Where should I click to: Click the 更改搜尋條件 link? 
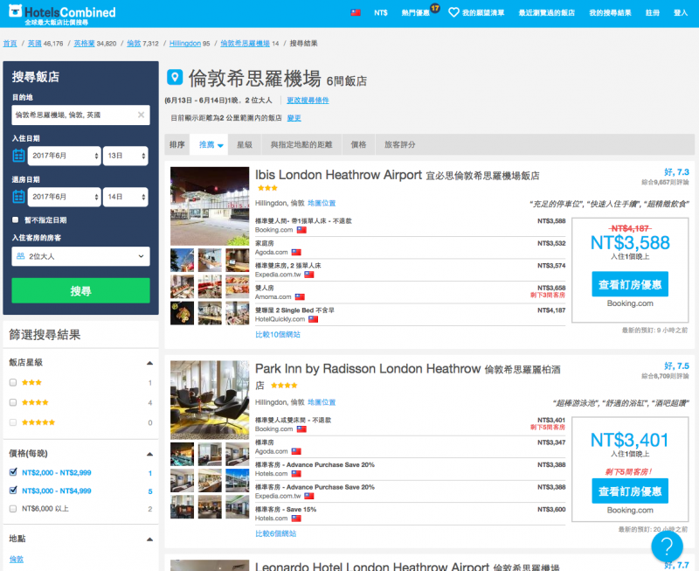[308, 101]
